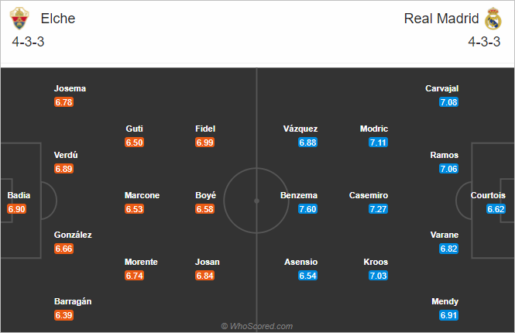Click Barragán's 6.39 rating badge
This screenshot has width=515, height=333.
(x=64, y=315)
